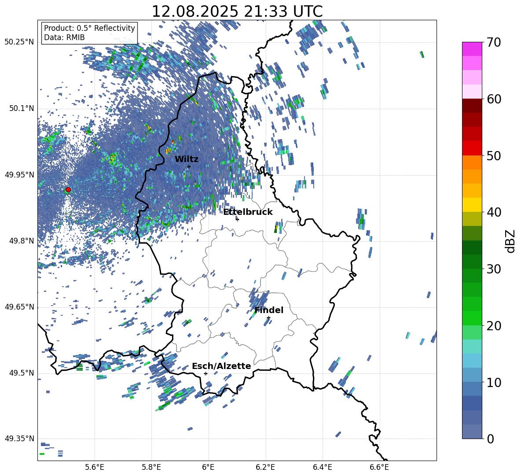
Task: Click the Wiltz city label
Action: tap(187, 159)
